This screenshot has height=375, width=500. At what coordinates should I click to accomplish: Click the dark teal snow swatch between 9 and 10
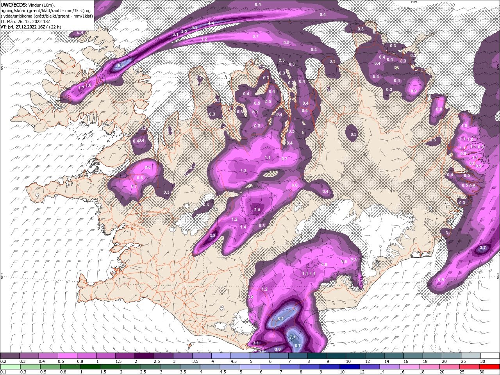point(336,356)
